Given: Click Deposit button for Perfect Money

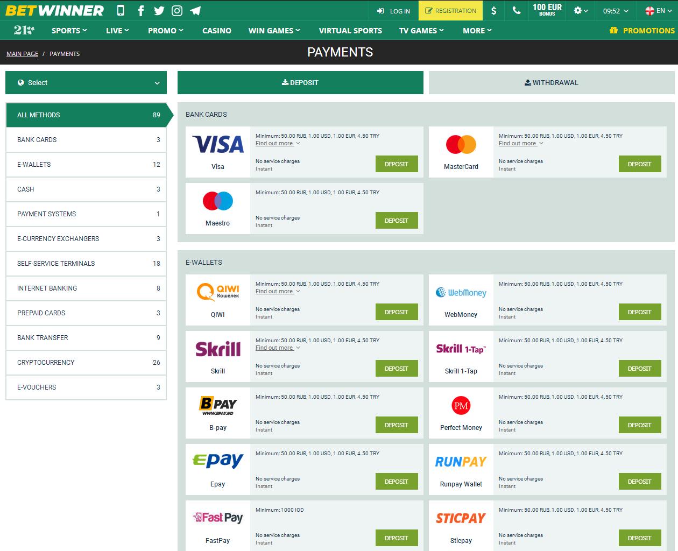Looking at the screenshot, I should click(640, 425).
